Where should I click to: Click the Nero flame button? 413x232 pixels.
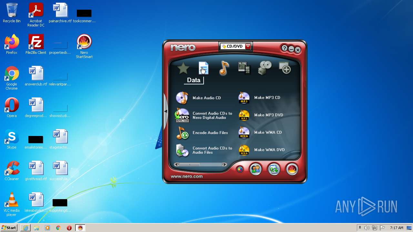292,169
